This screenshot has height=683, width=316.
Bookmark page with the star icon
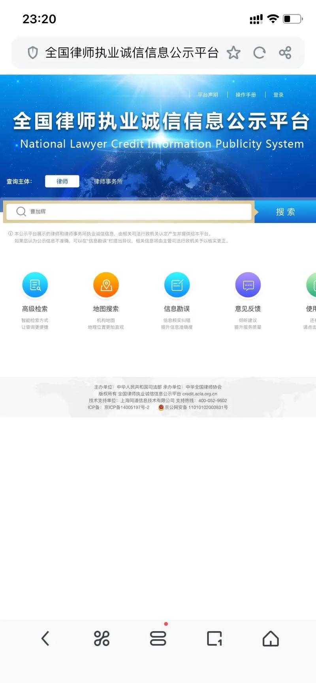tap(233, 52)
